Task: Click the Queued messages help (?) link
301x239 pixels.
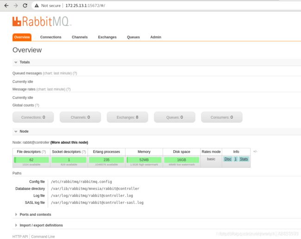Action: click(x=75, y=73)
